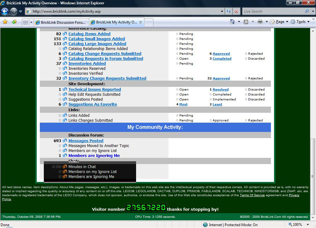Open Catalog Large Images Added link

97,44
